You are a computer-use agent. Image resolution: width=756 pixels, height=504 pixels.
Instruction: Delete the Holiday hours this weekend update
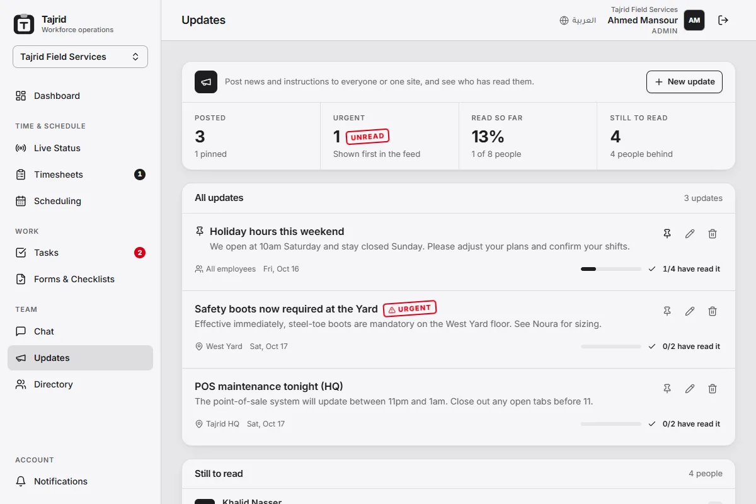tap(713, 234)
